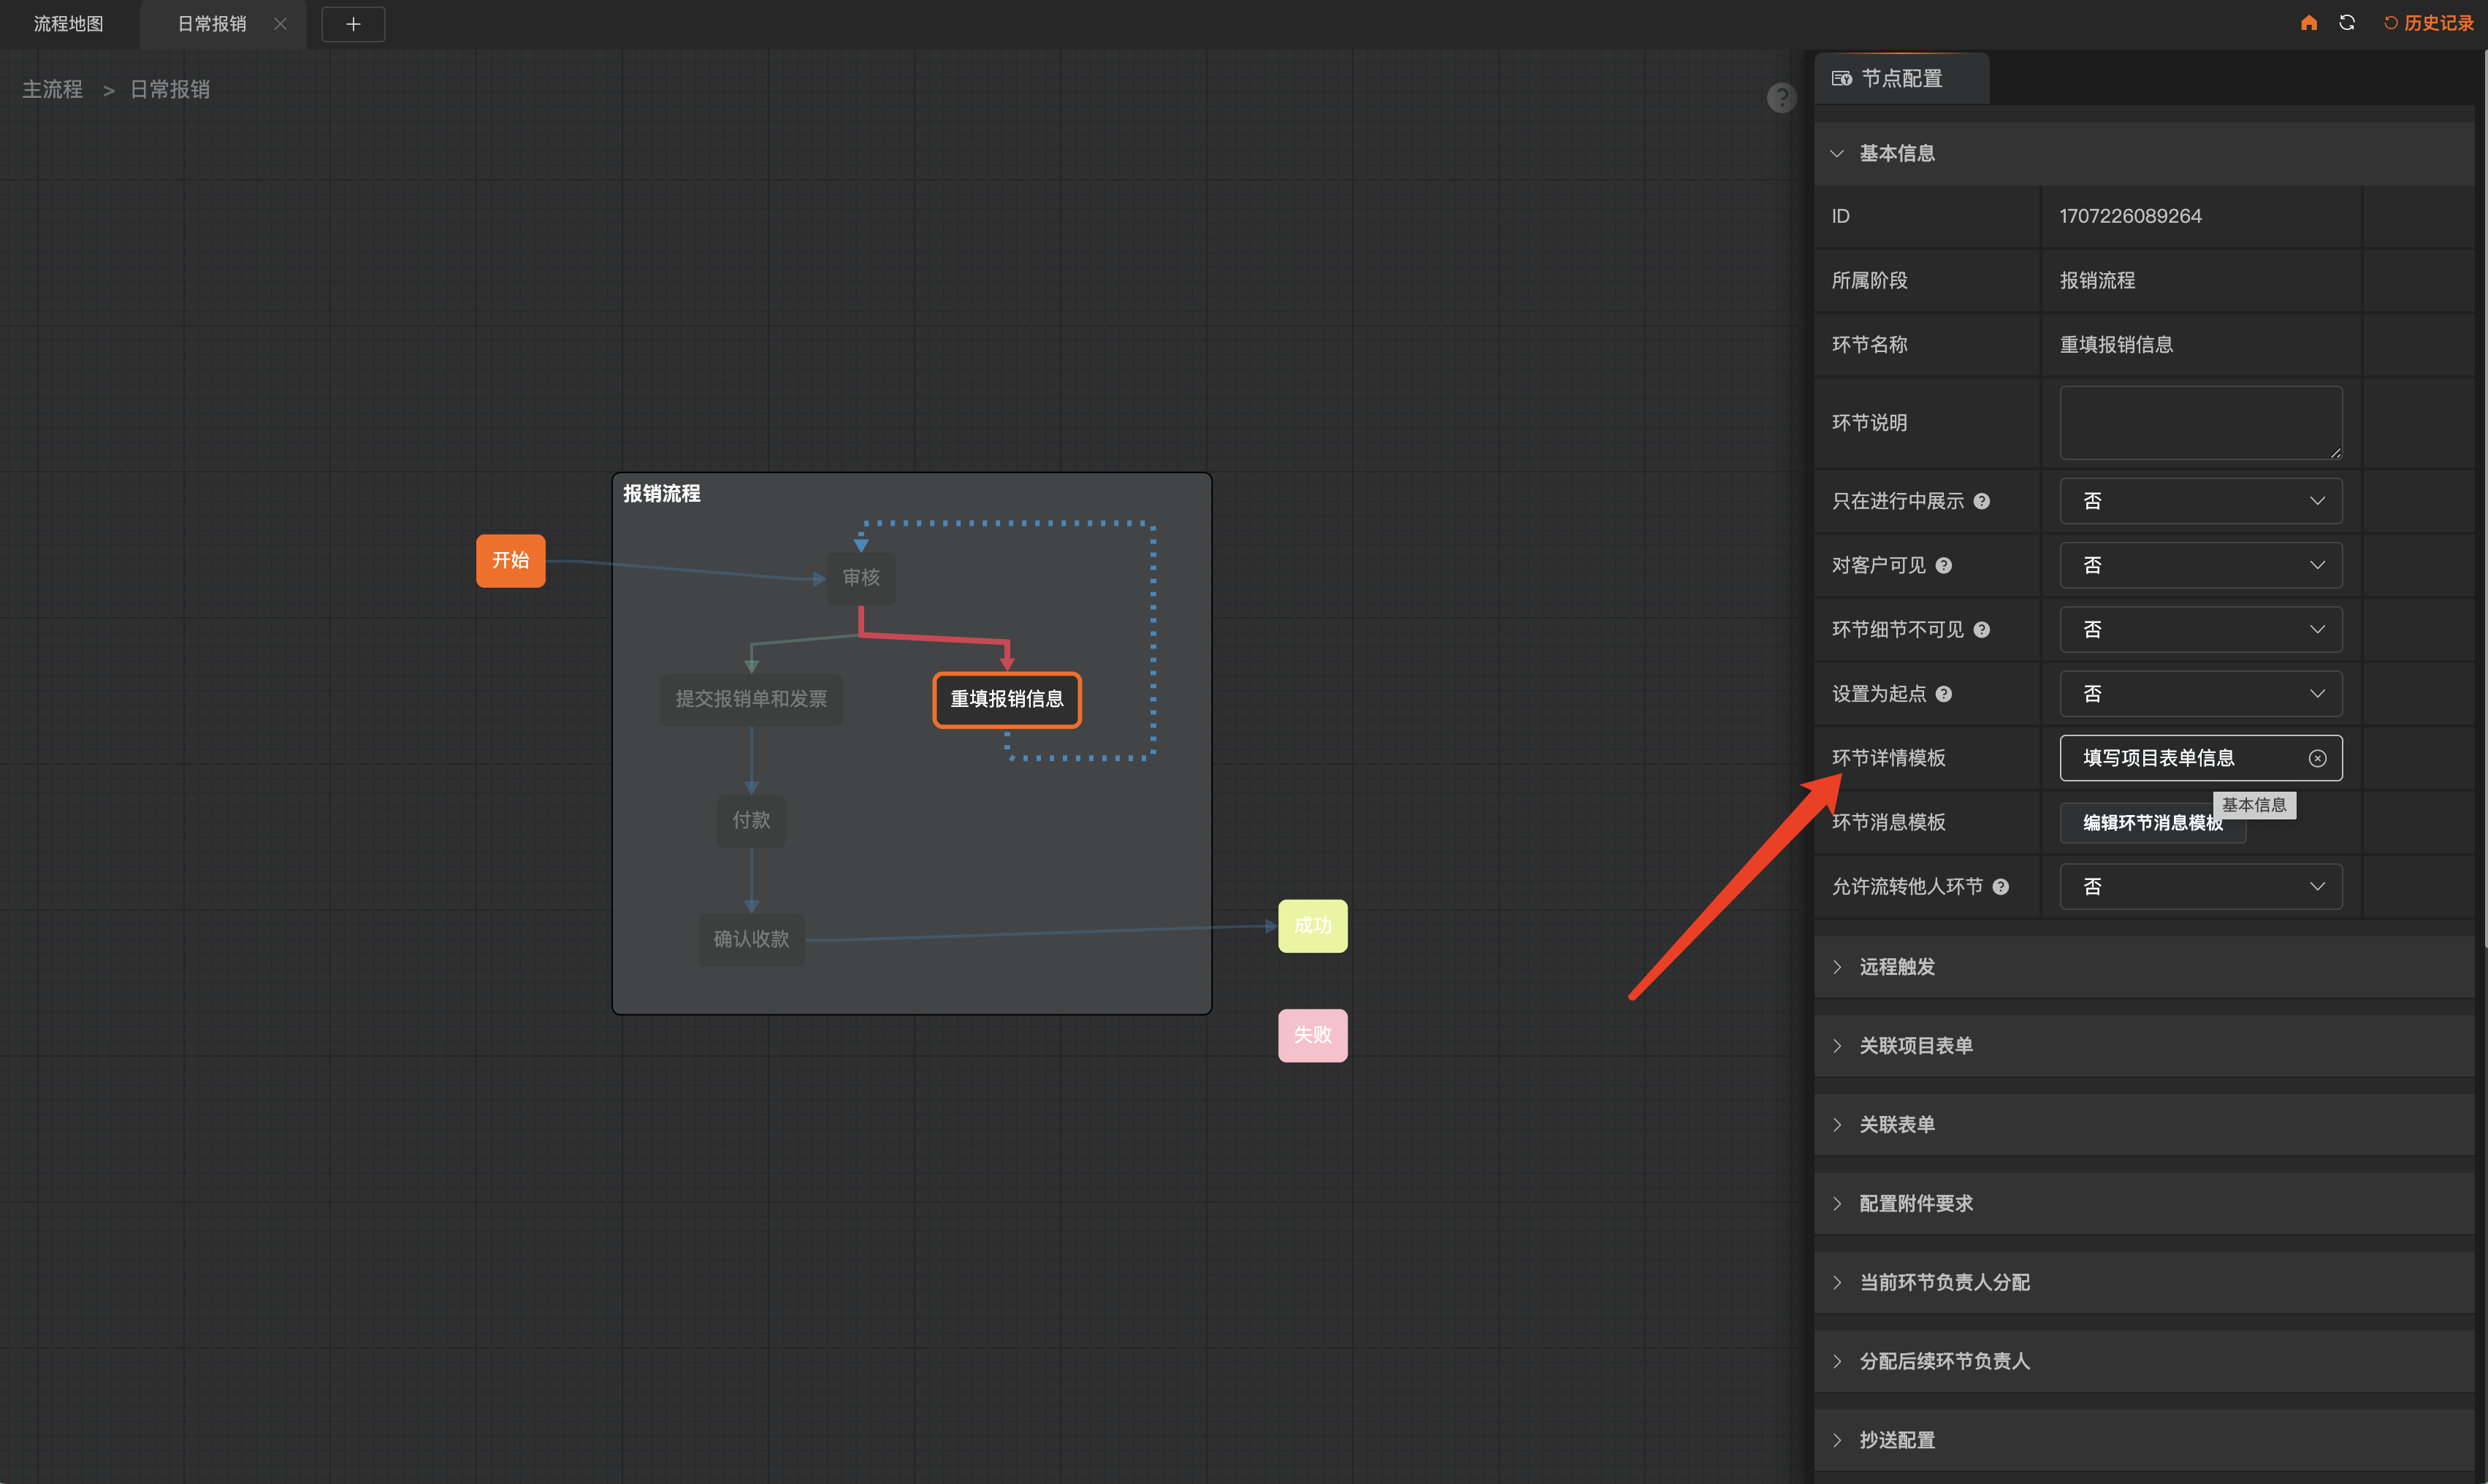Click 编辑环节消息模板 button
2488x1484 pixels.
2152,822
